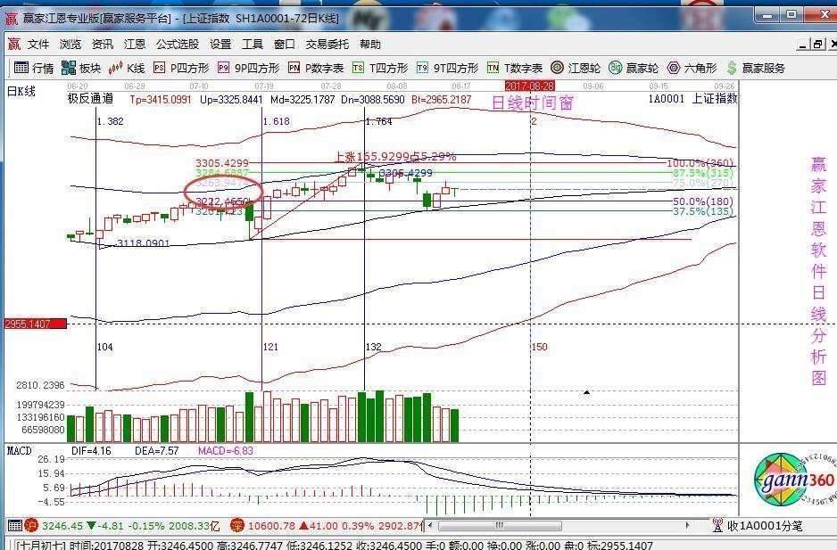Viewport: 837px width, 550px height.
Task: Click the DEA=7.57 MACD value
Action: (x=156, y=451)
